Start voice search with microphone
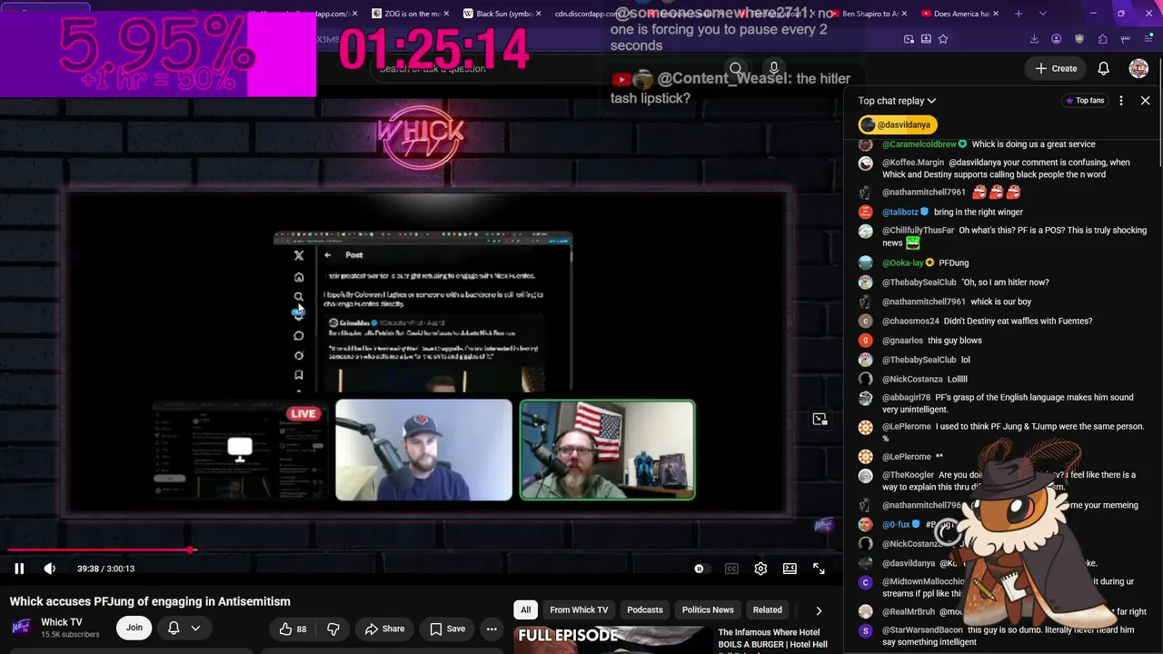This screenshot has height=654, width=1163. tap(774, 68)
